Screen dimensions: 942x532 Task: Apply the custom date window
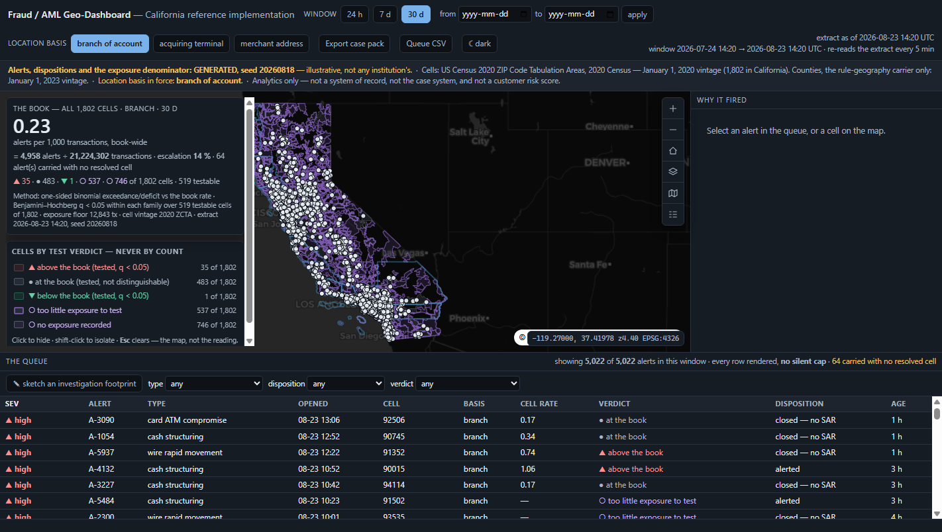(x=637, y=15)
